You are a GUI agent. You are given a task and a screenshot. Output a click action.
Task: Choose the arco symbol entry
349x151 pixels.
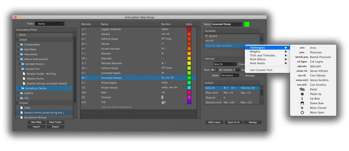click(x=313, y=48)
